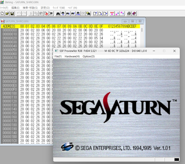
Task: Click the black indicator box in SSF status bar
Action: (177, 159)
